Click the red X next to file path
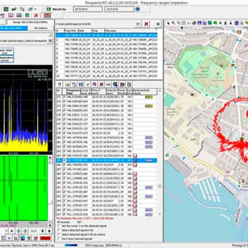Image resolution: width=248 pixels, height=248 pixels. 146,24
